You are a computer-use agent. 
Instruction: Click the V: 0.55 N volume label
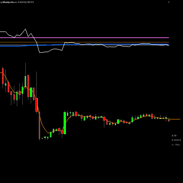click(176, 140)
